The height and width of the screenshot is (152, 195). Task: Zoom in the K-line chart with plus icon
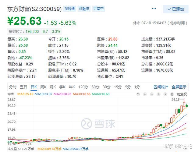(x=145, y=94)
